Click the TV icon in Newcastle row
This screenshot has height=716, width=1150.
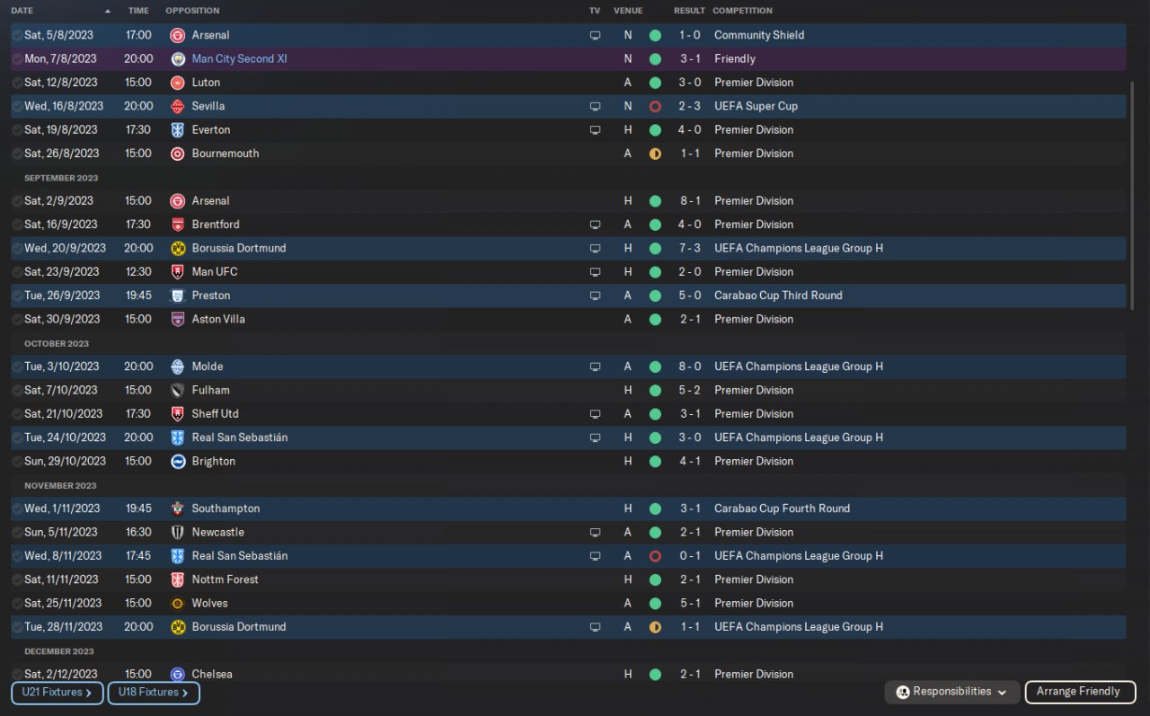594,533
